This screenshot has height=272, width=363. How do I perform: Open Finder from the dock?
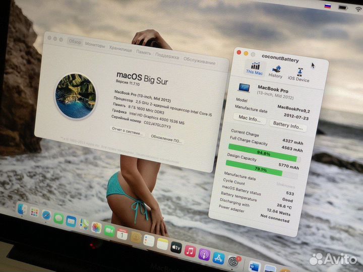22,210
